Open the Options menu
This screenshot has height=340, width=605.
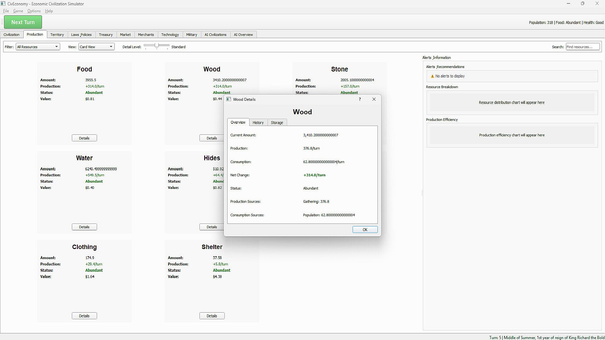coord(34,11)
